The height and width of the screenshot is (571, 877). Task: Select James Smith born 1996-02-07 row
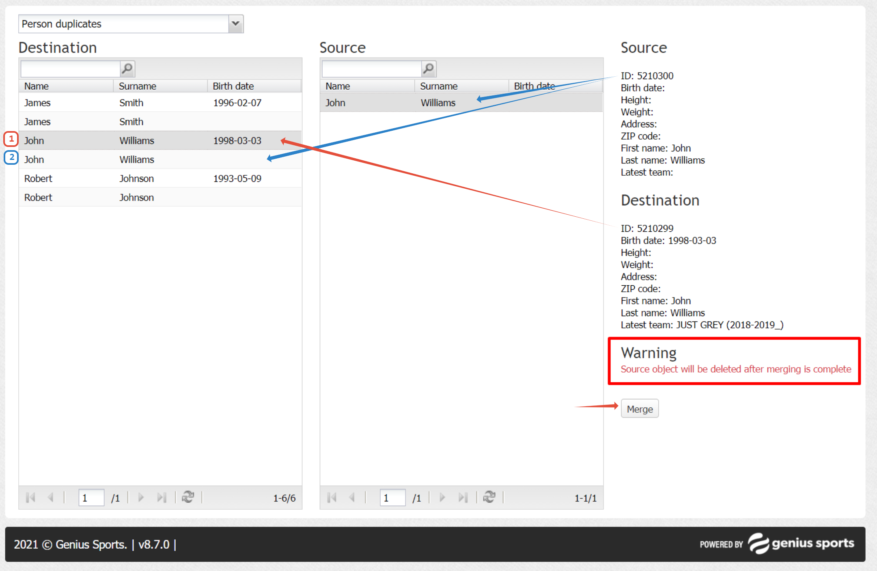tap(160, 103)
